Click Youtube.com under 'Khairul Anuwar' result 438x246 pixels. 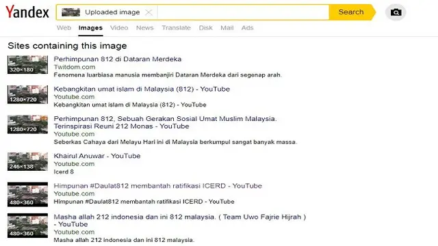click(x=74, y=164)
